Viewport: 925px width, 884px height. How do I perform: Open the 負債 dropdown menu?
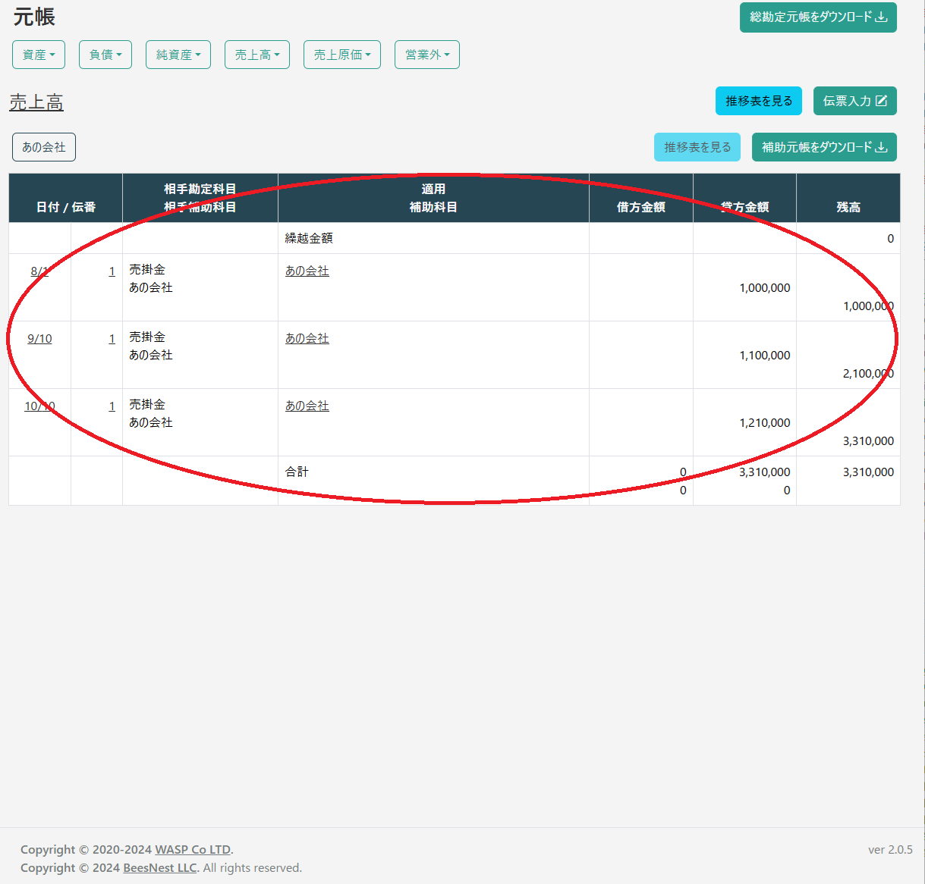click(x=105, y=55)
